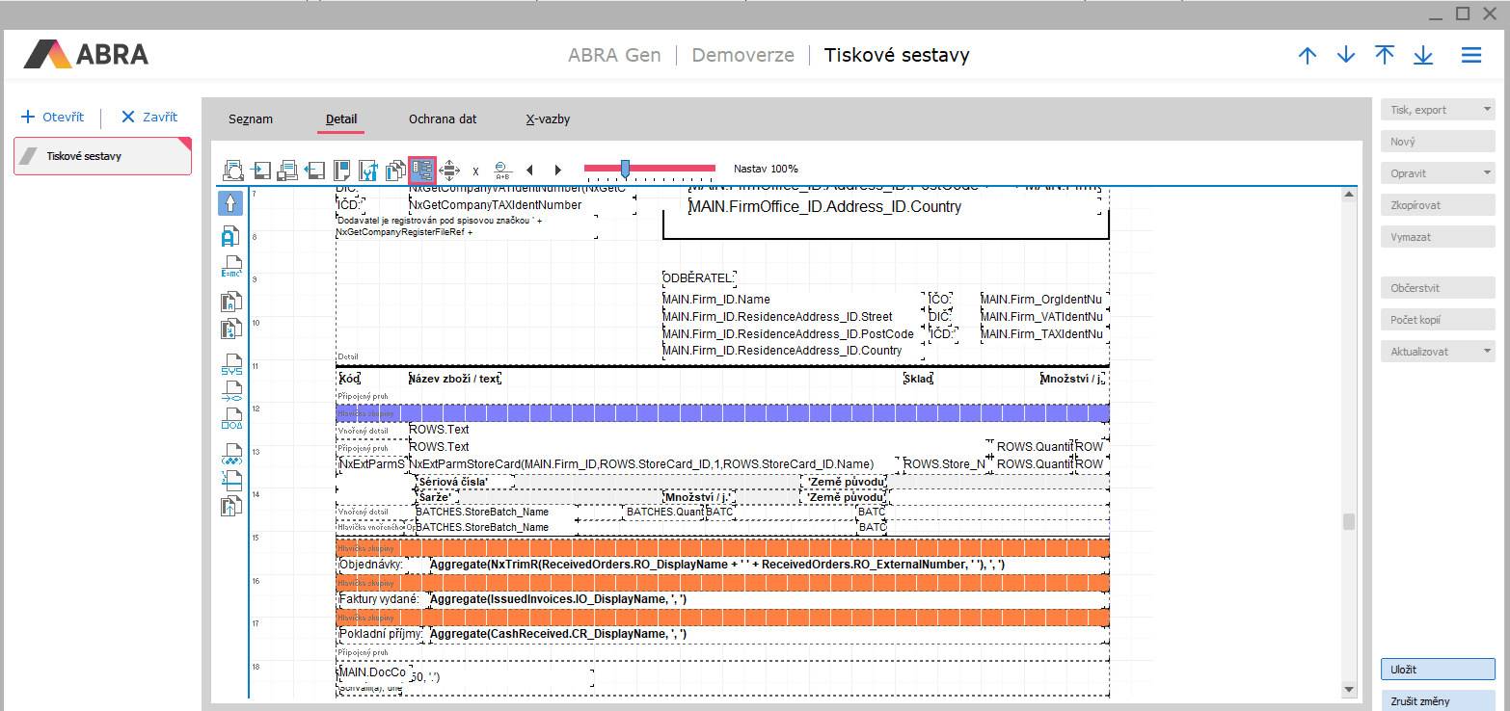
Task: Select the page with letter A tool
Action: [230, 302]
